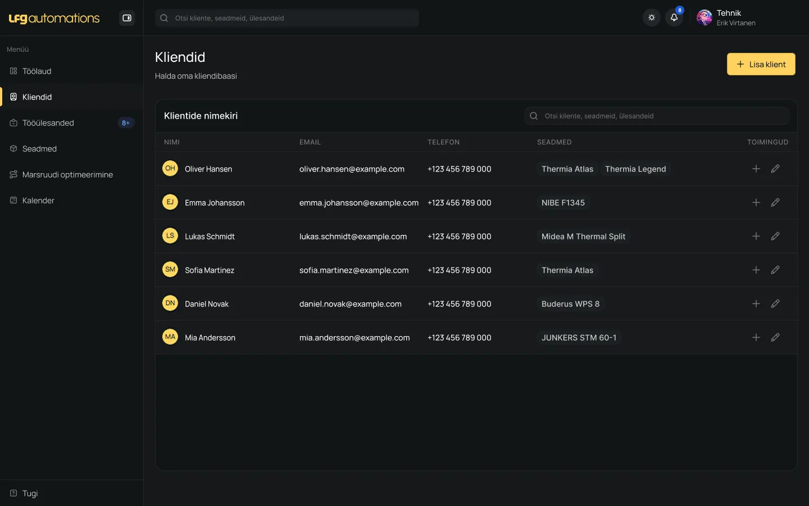Open Marsruudi optimeerimine menu item
The width and height of the screenshot is (809, 506).
71,175
